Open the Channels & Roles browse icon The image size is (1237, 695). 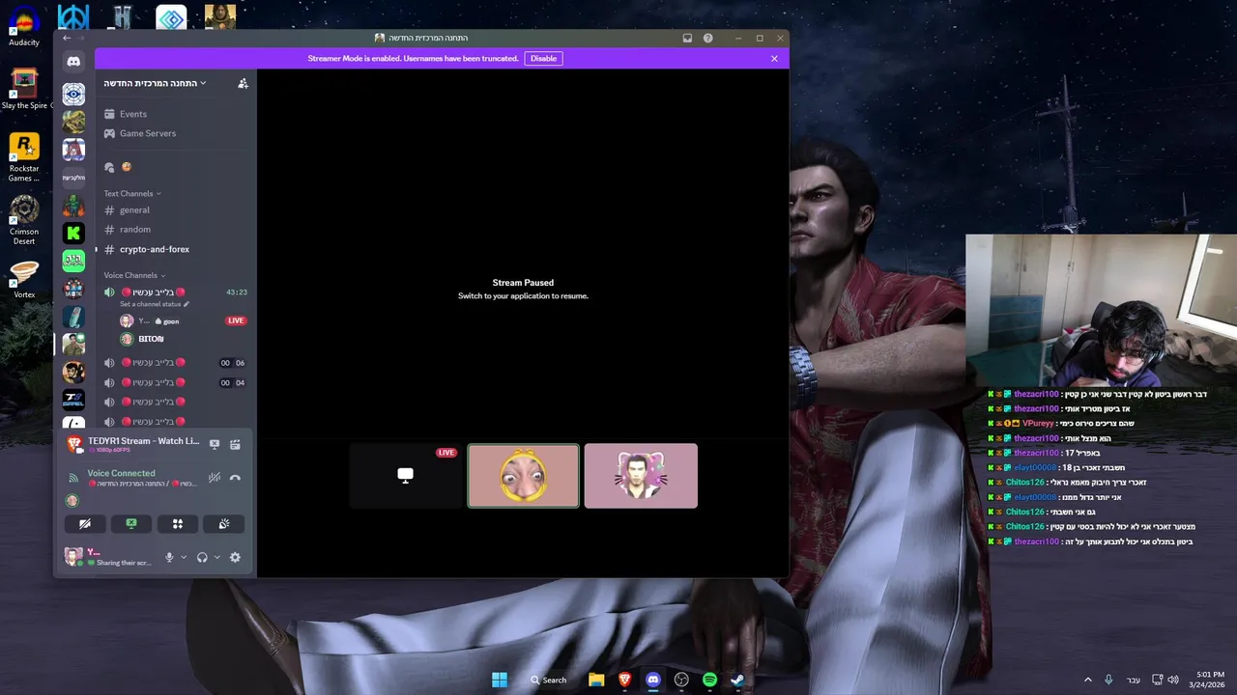tap(110, 167)
